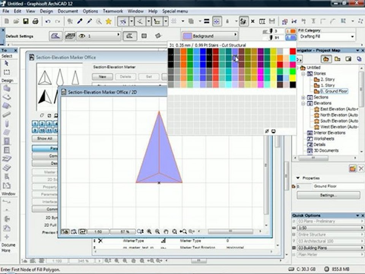This screenshot has width=365, height=274.
Task: Click the Undo arrow icon
Action: coord(48,21)
